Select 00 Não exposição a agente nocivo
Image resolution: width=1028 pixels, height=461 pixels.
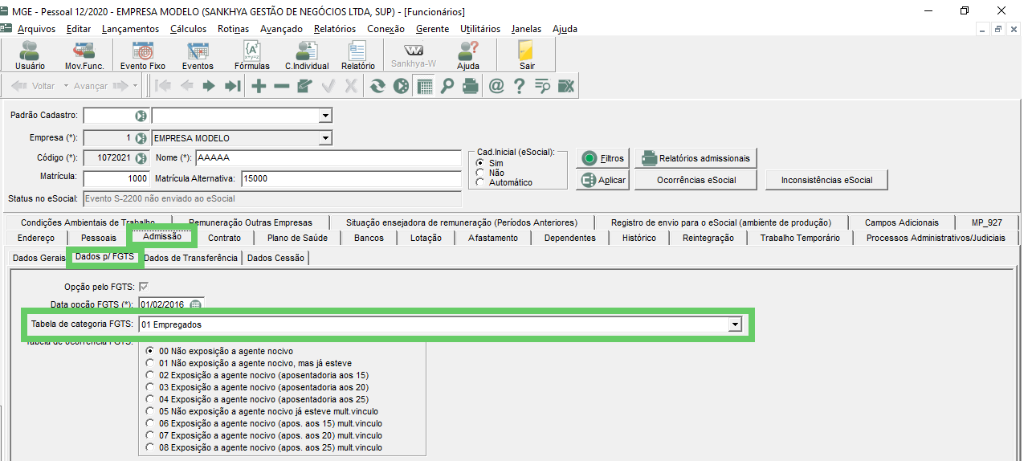point(149,351)
